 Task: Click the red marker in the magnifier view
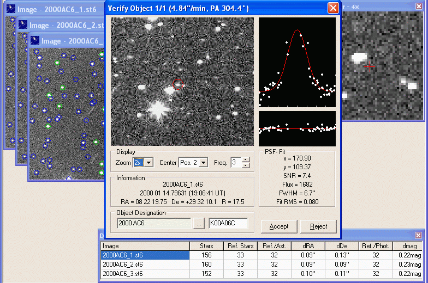coord(370,66)
